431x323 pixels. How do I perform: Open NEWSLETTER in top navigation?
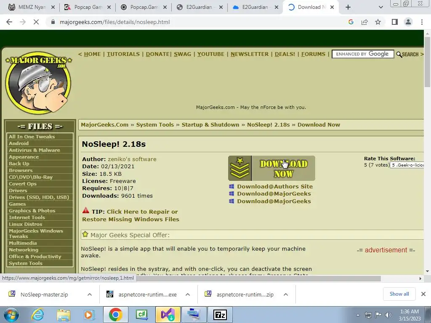click(x=250, y=54)
